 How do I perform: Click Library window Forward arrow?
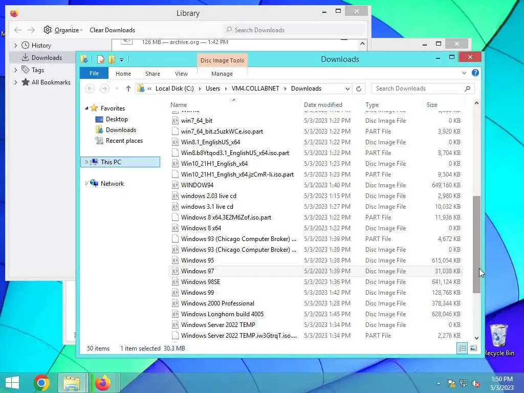(31, 30)
